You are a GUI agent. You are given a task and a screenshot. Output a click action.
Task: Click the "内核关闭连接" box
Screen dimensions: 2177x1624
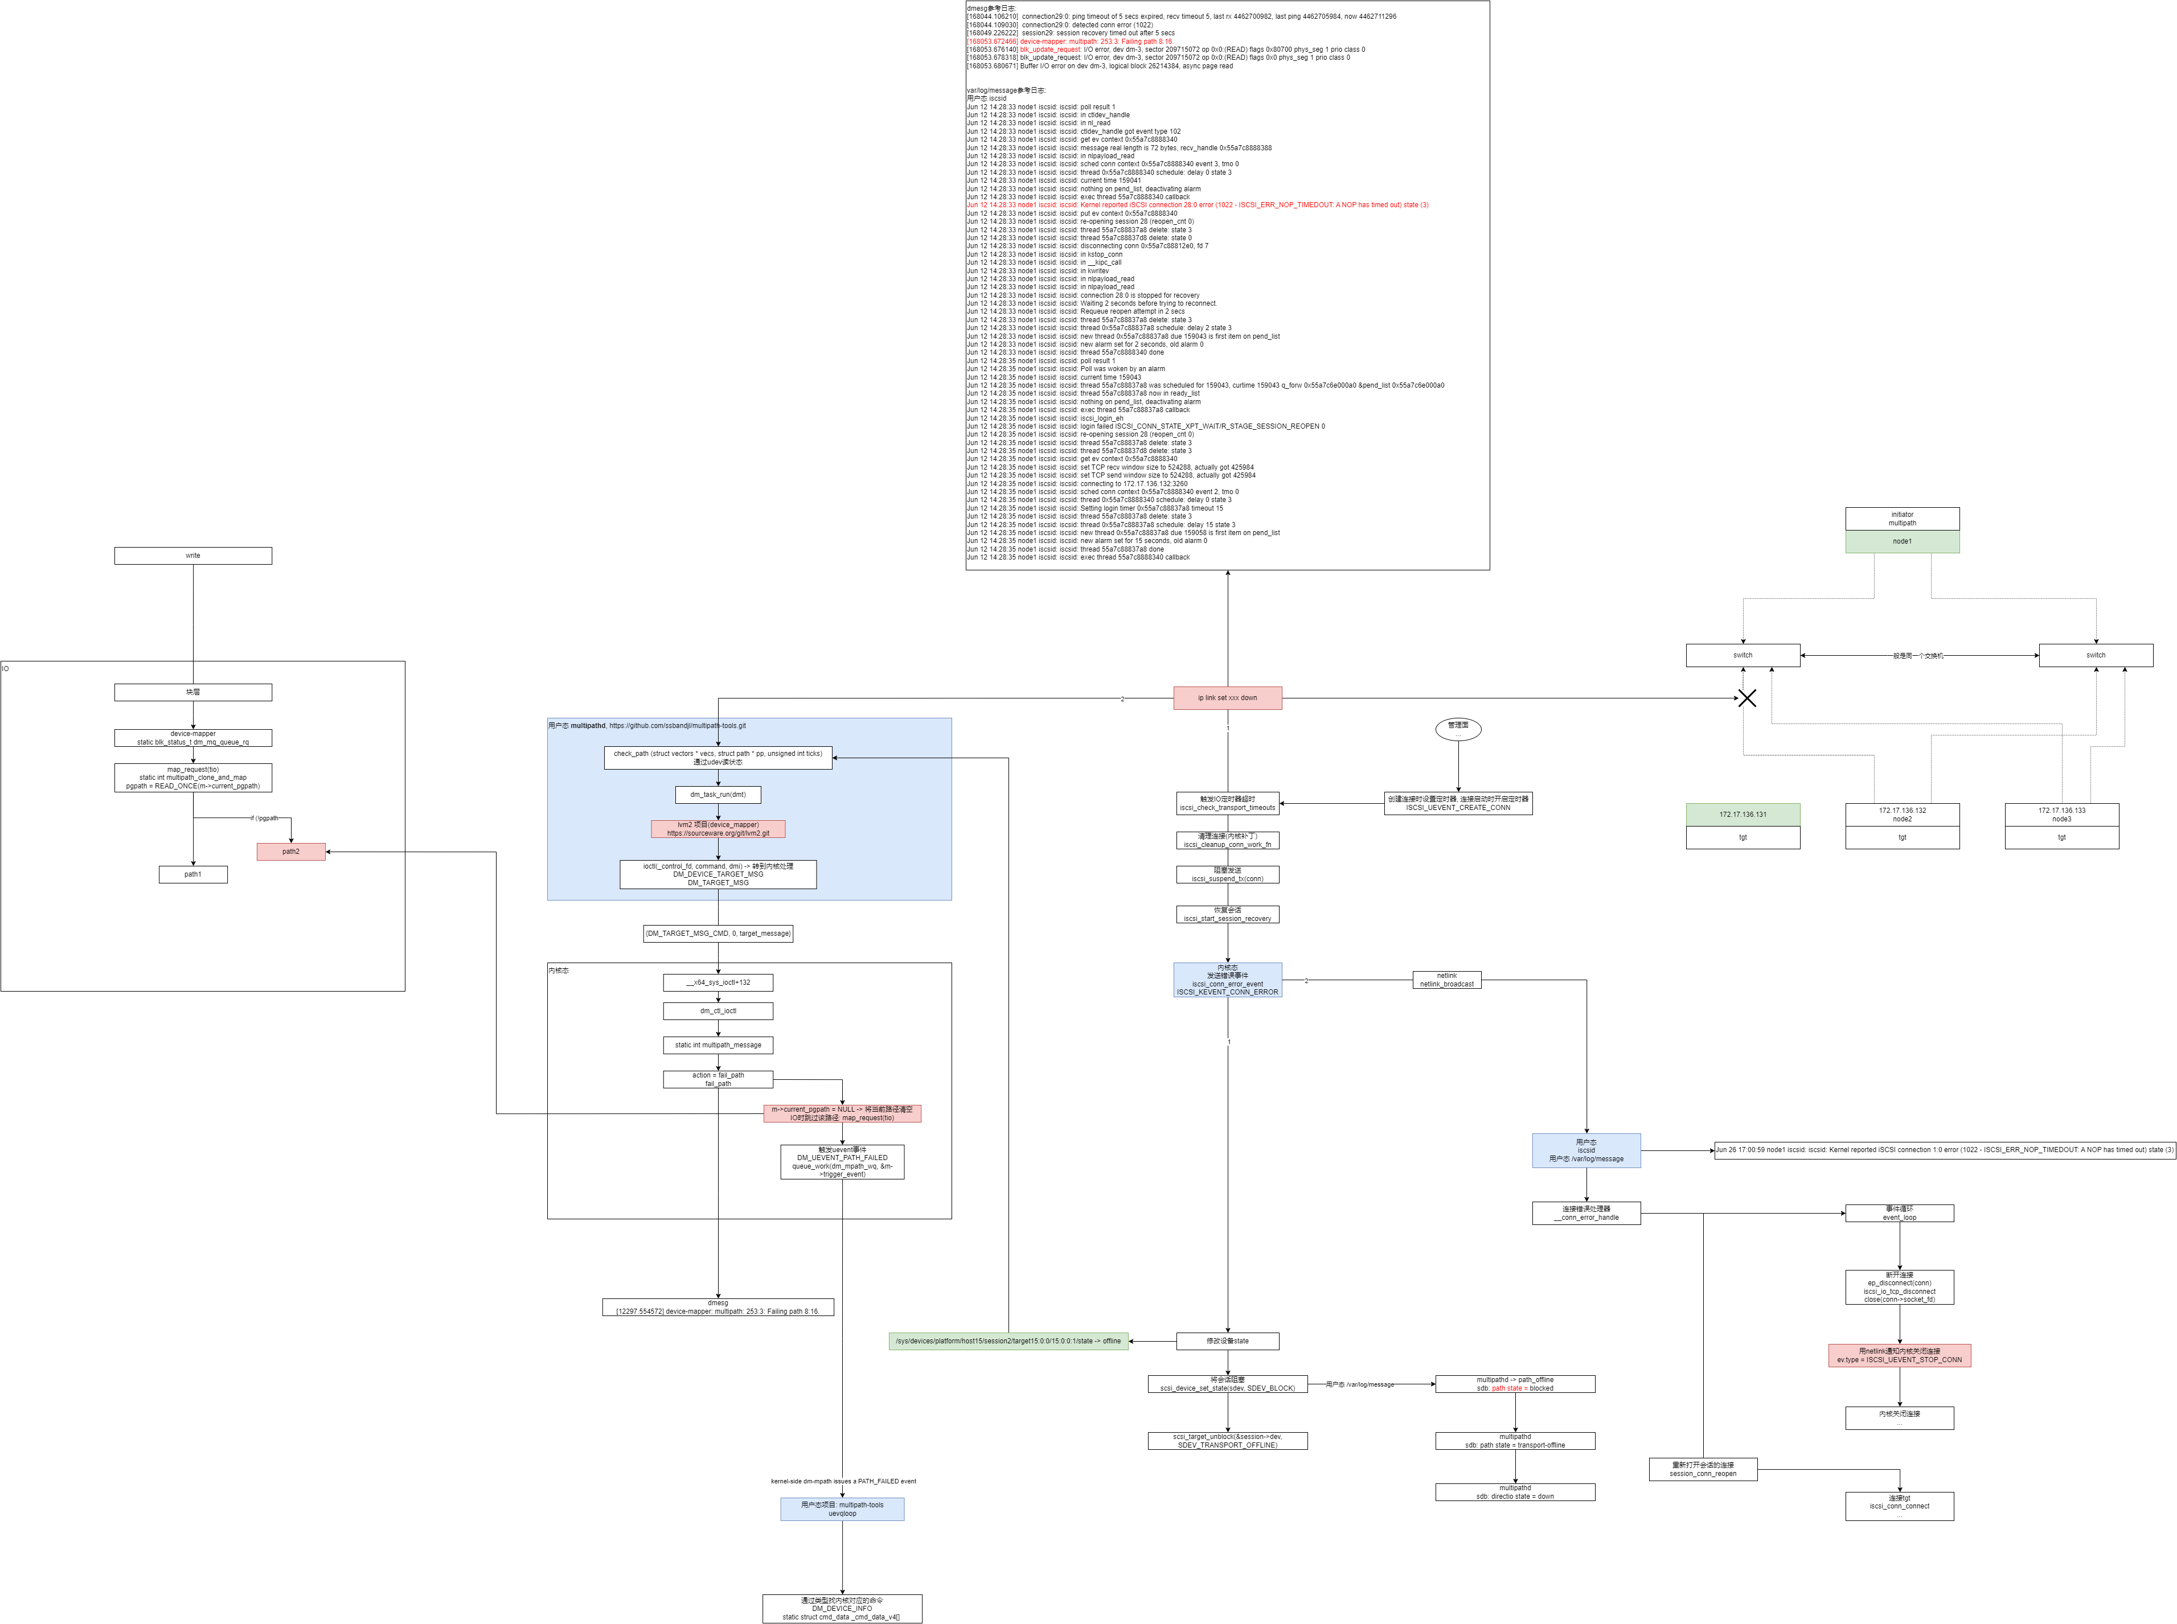[1900, 1417]
